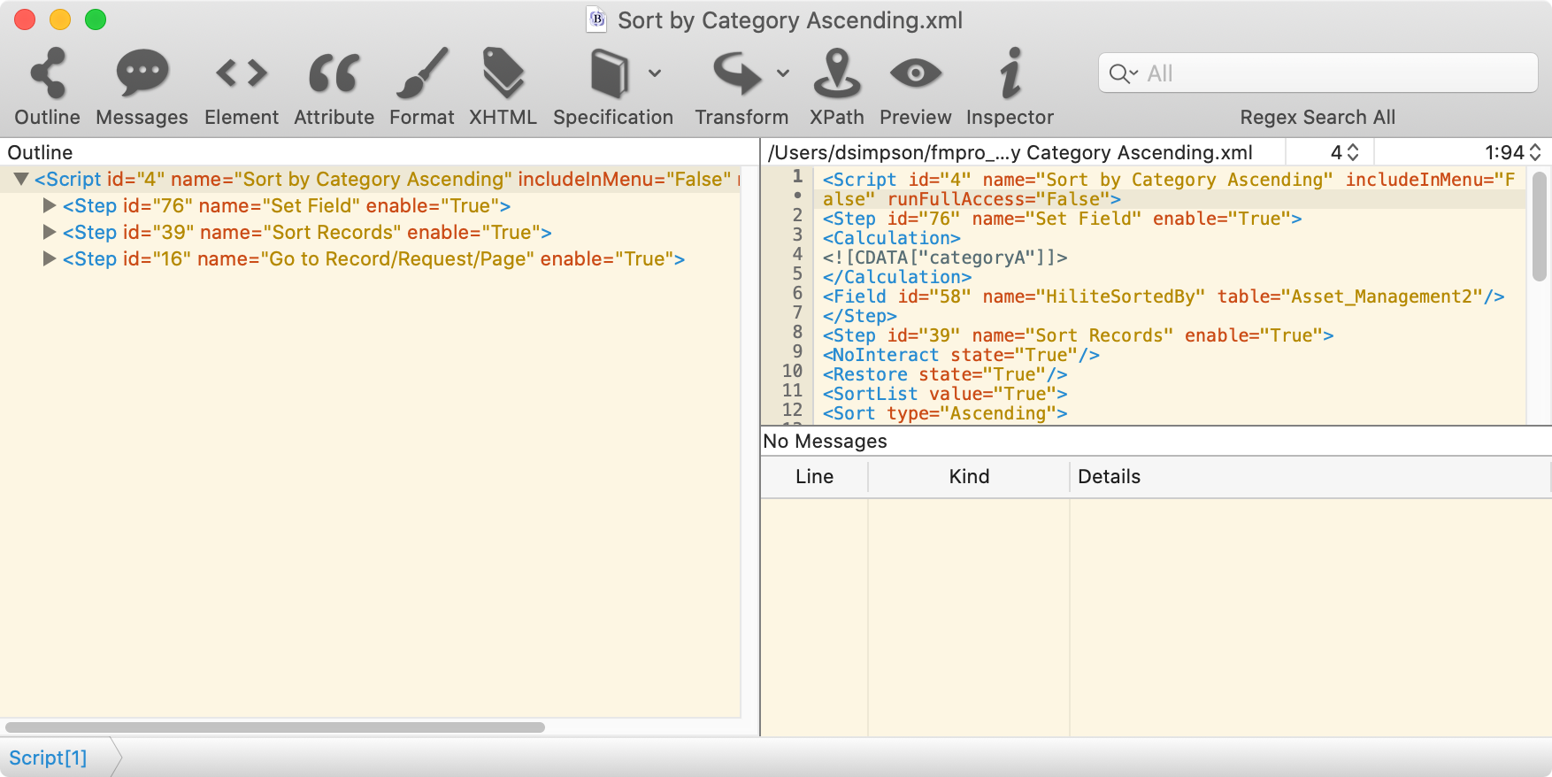The height and width of the screenshot is (777, 1552).
Task: Click the Outline share-style toolbar icon
Action: pyautogui.click(x=47, y=73)
